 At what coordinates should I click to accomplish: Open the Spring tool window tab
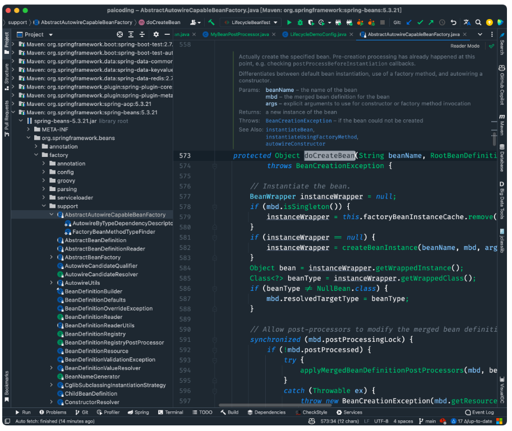tap(138, 412)
